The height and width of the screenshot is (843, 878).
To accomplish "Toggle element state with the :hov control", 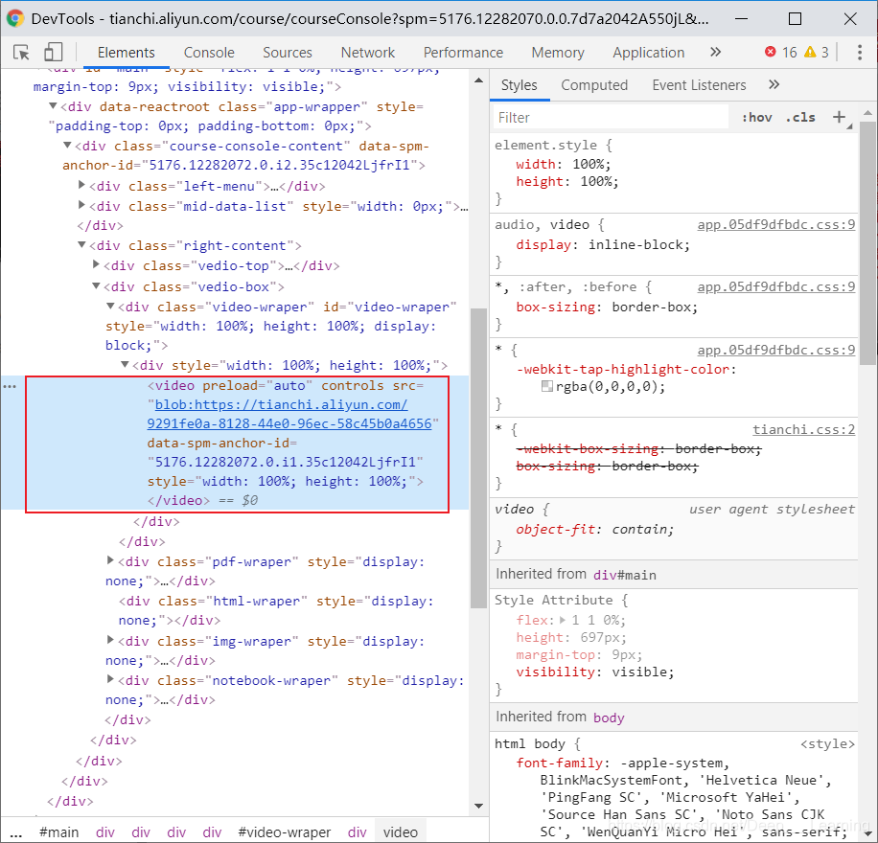I will coord(756,116).
